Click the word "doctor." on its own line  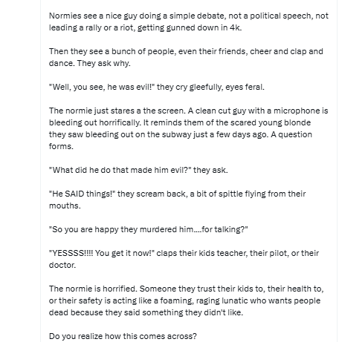tap(62, 265)
